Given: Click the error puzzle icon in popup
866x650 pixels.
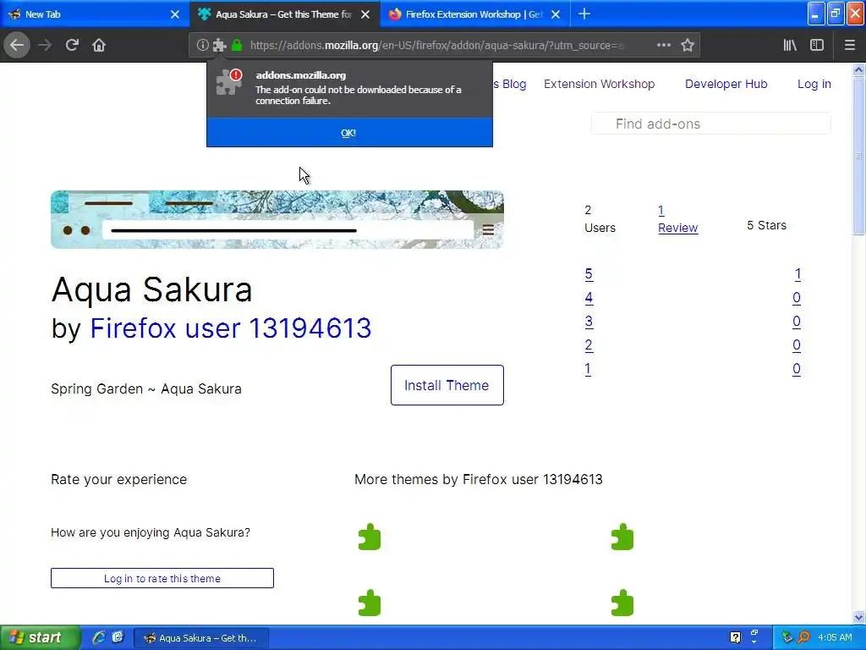Looking at the screenshot, I should tap(228, 82).
